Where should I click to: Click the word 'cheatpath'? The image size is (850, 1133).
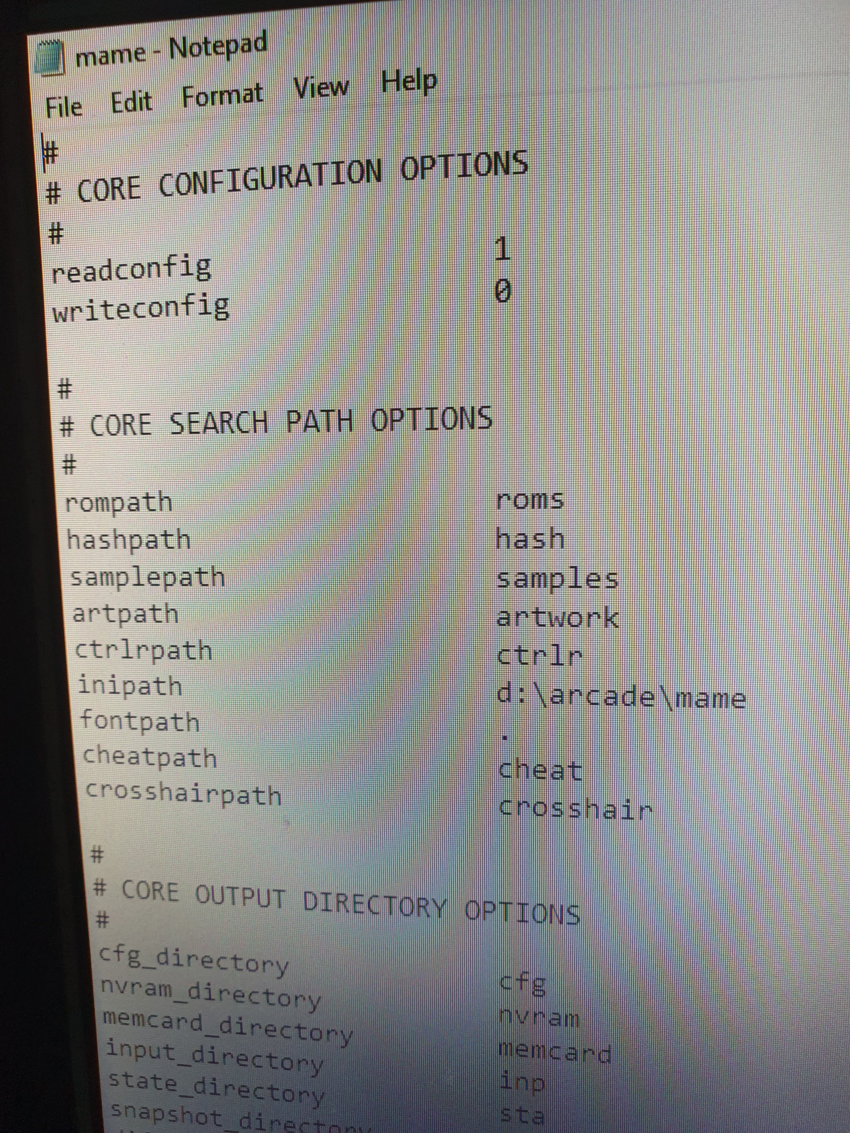pos(150,757)
